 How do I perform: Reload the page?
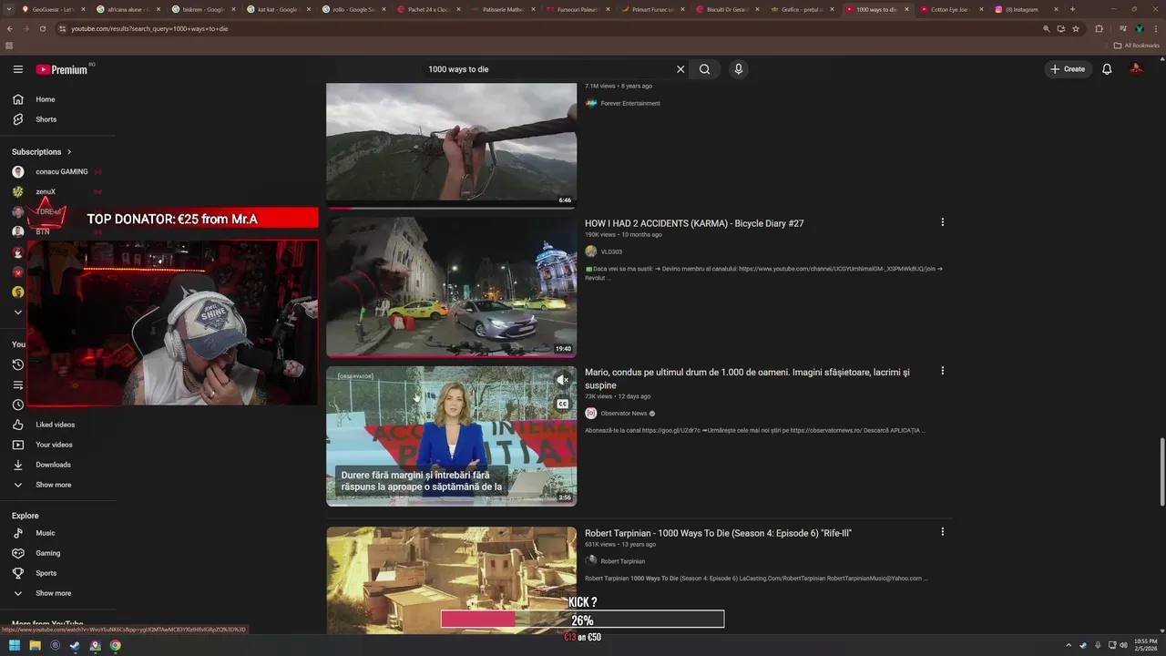pos(42,28)
